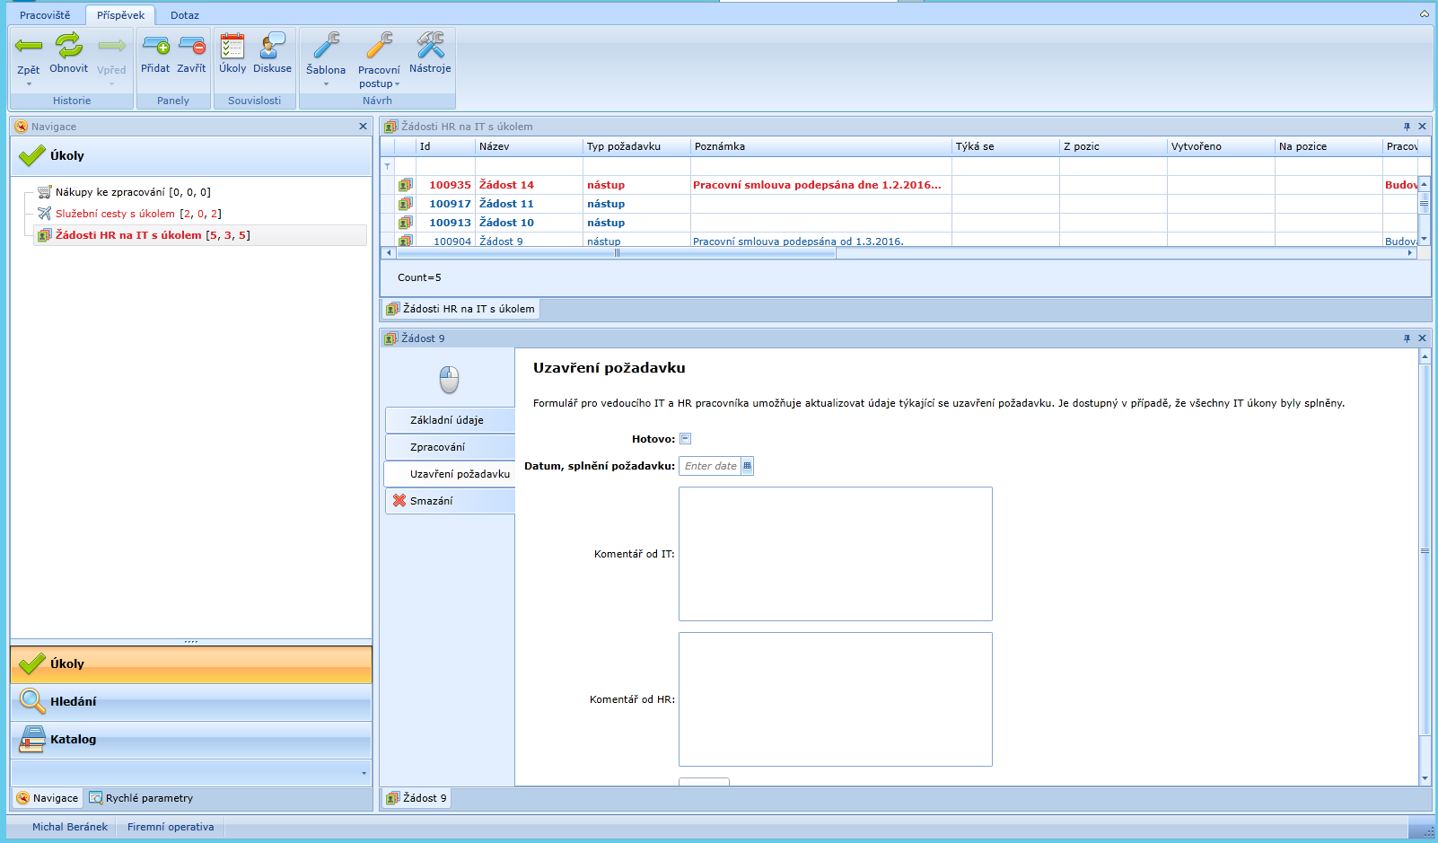This screenshot has height=843, width=1438.
Task: Expand the Pracovní postup dropdown
Action: (397, 84)
